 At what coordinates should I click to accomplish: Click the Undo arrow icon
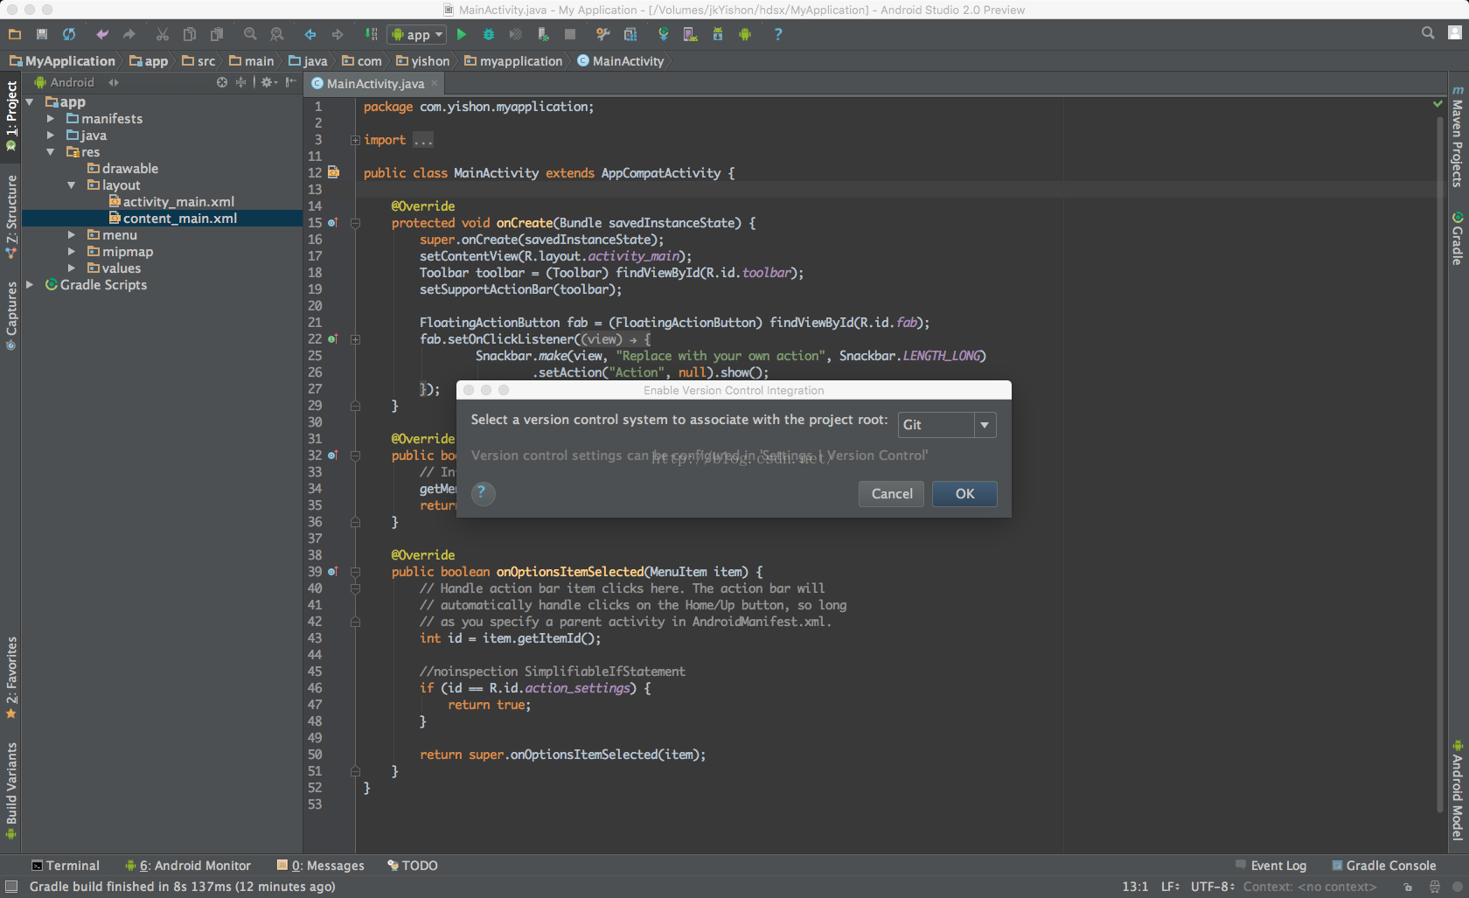point(102,34)
